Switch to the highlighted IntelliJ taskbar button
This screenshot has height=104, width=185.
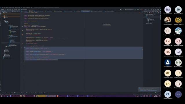pyautogui.click(x=51, y=96)
